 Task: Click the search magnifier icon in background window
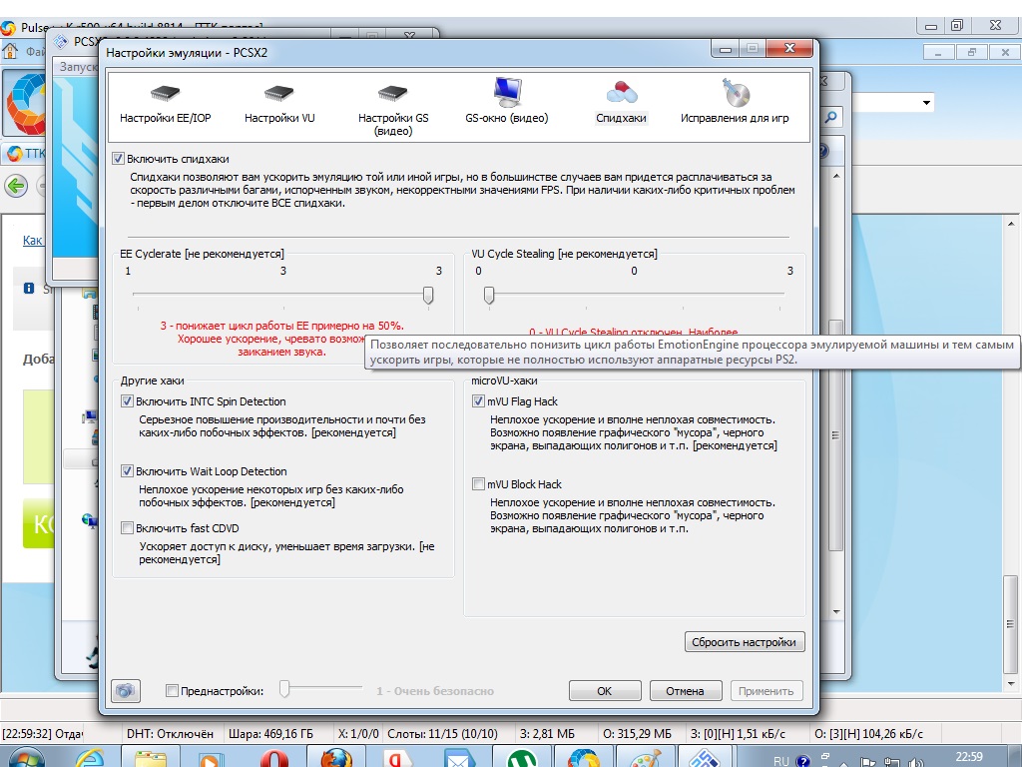click(x=831, y=117)
